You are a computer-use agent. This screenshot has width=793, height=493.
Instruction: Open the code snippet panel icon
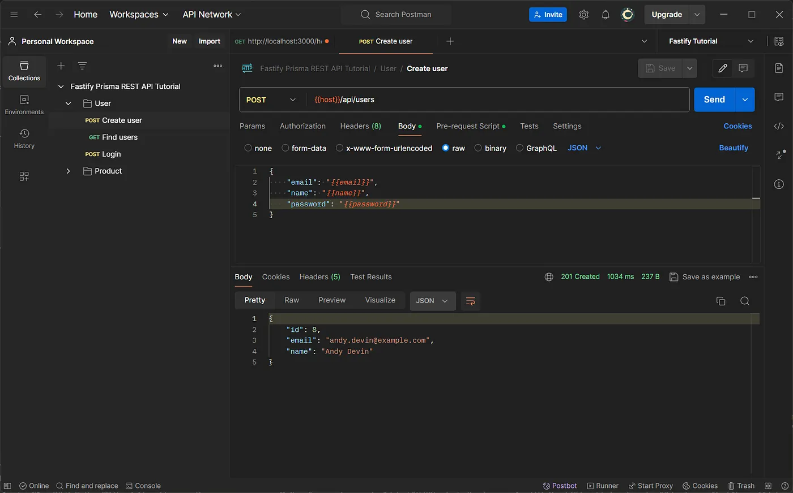(x=779, y=126)
